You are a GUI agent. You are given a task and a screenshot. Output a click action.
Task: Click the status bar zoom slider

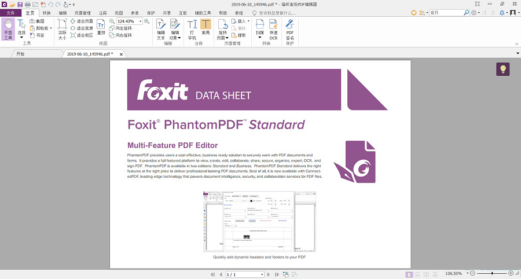point(491,273)
